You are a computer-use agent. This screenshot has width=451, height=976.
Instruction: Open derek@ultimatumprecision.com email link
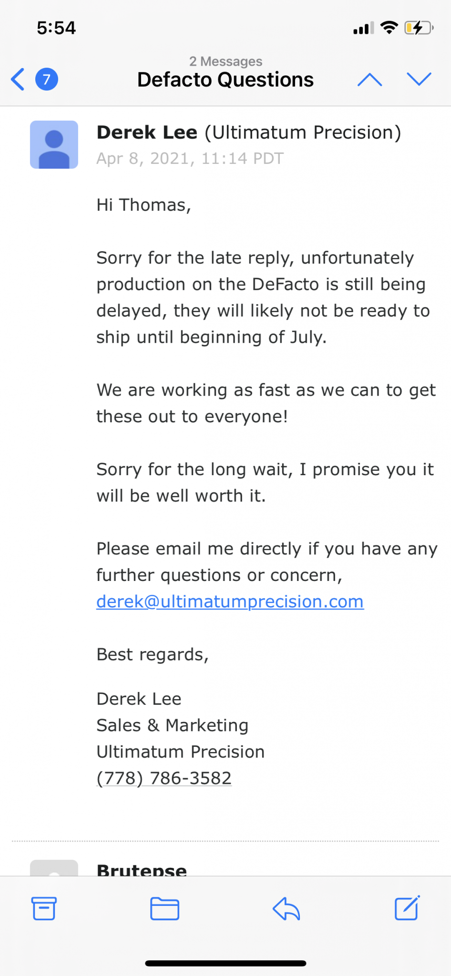230,601
